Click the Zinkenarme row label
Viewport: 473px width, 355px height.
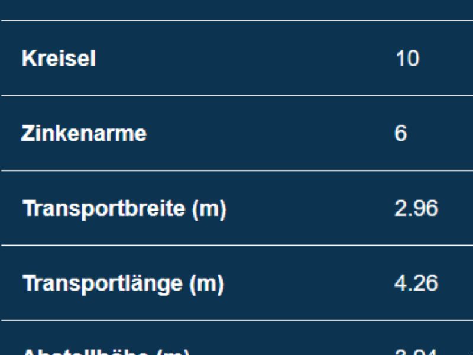[84, 133]
